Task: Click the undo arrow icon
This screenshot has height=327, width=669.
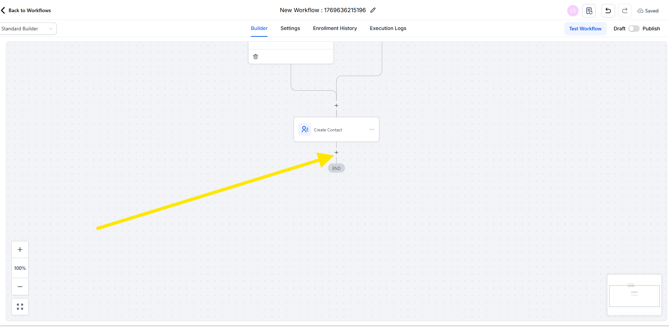Action: tap(608, 11)
